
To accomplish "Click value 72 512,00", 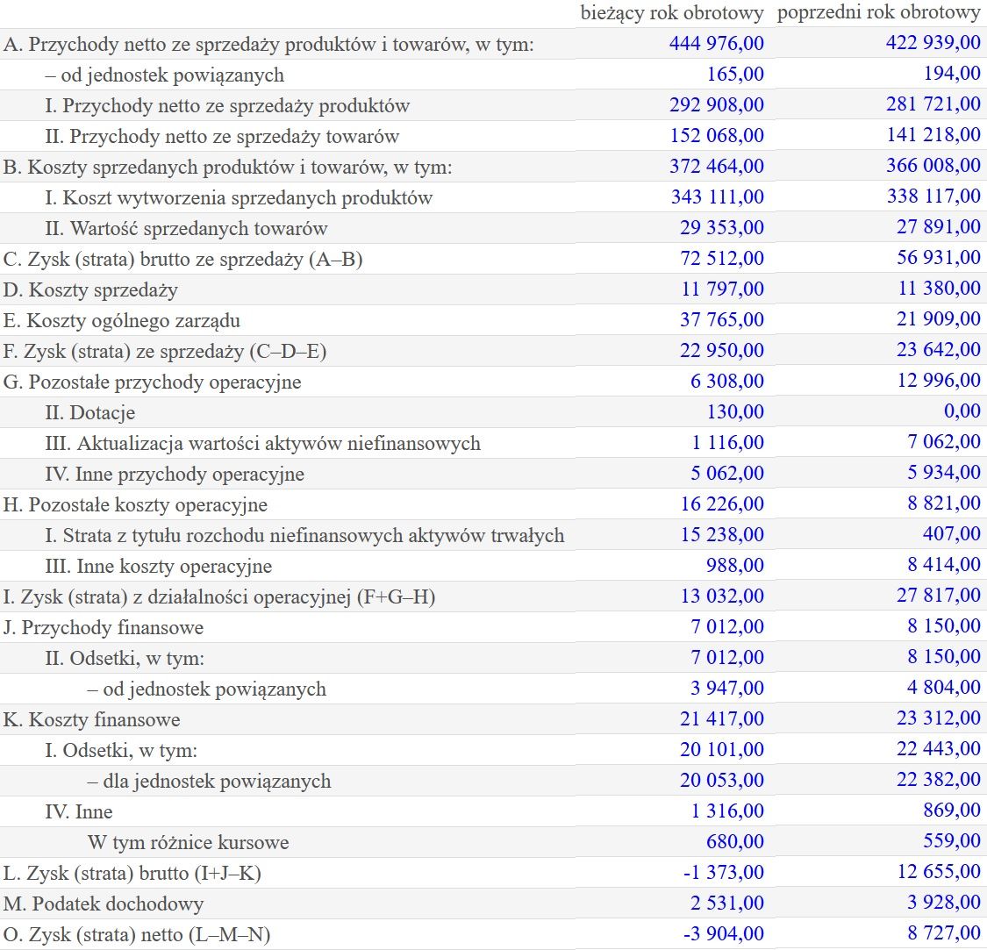I will (x=721, y=259).
